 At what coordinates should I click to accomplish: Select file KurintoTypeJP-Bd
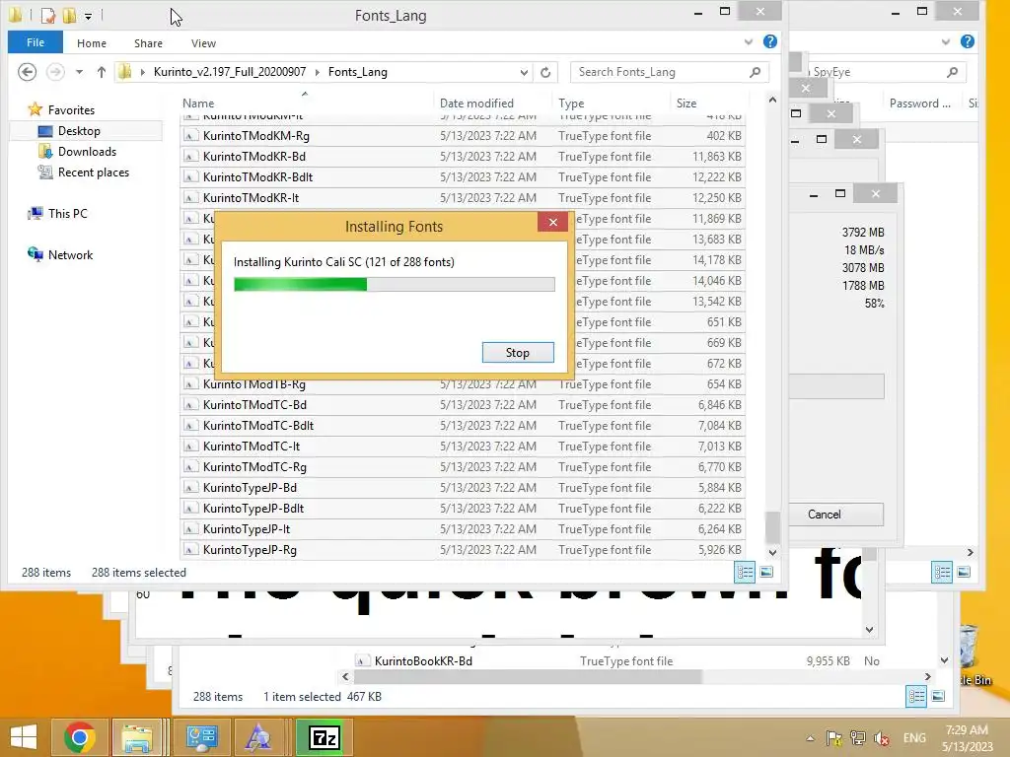pyautogui.click(x=463, y=487)
